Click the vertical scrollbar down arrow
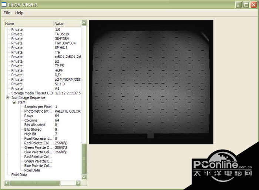The width and height of the screenshot is (259, 190). point(84,177)
